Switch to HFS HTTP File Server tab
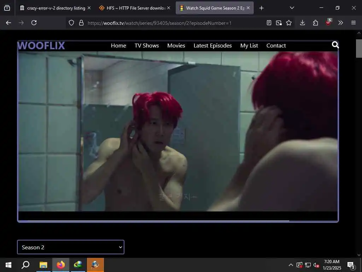Viewport: 362px width, 272px height. [x=134, y=8]
